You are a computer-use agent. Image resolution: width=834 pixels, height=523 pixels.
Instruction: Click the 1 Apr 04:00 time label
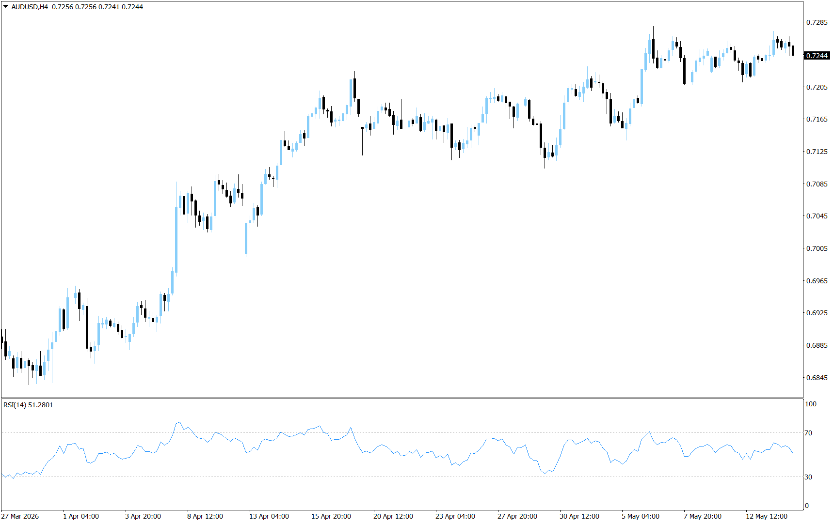tap(81, 516)
